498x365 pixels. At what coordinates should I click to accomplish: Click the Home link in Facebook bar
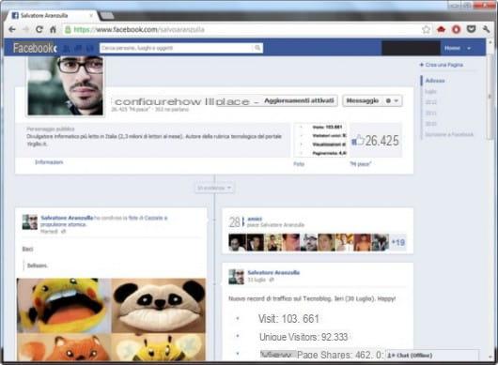[x=452, y=48]
